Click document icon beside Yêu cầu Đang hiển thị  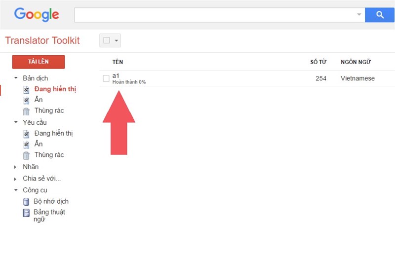(27, 134)
